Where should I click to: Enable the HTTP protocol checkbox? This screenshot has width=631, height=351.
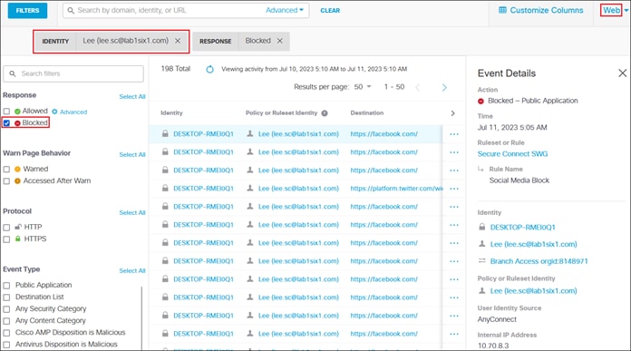point(6,228)
